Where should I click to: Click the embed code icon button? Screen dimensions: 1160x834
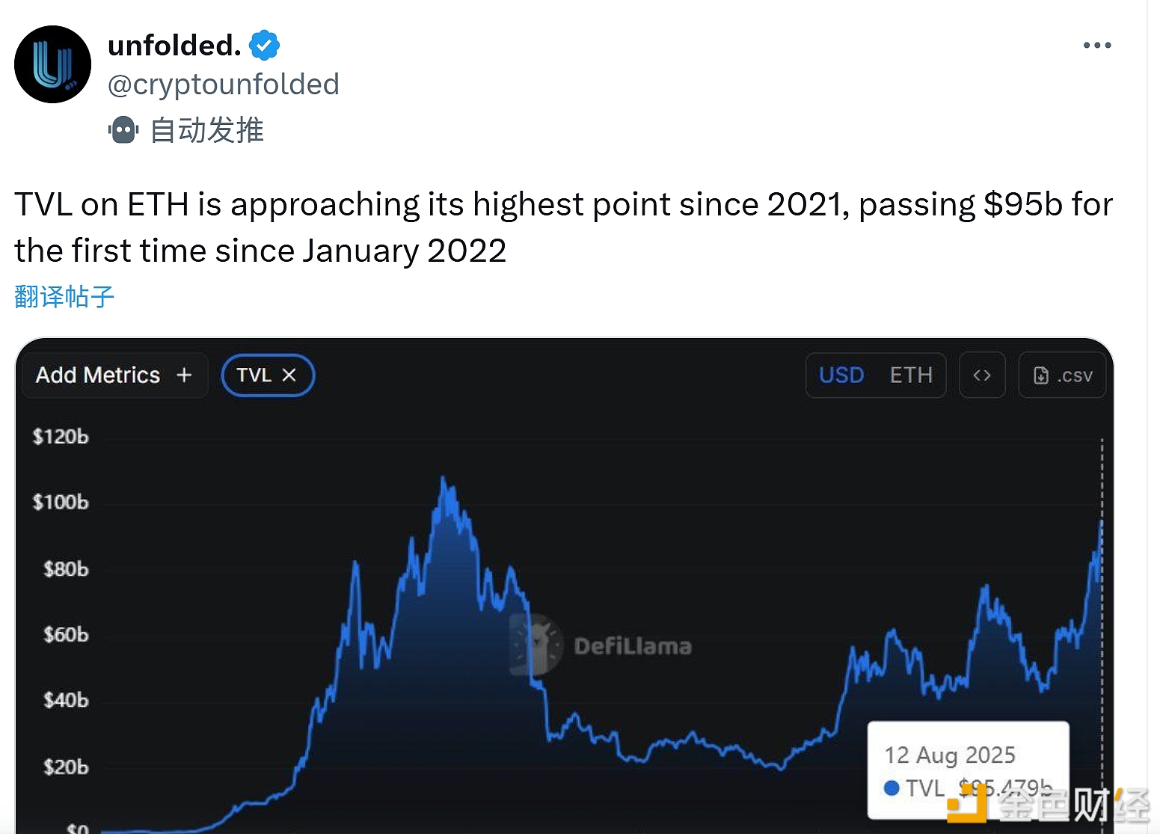click(x=981, y=375)
